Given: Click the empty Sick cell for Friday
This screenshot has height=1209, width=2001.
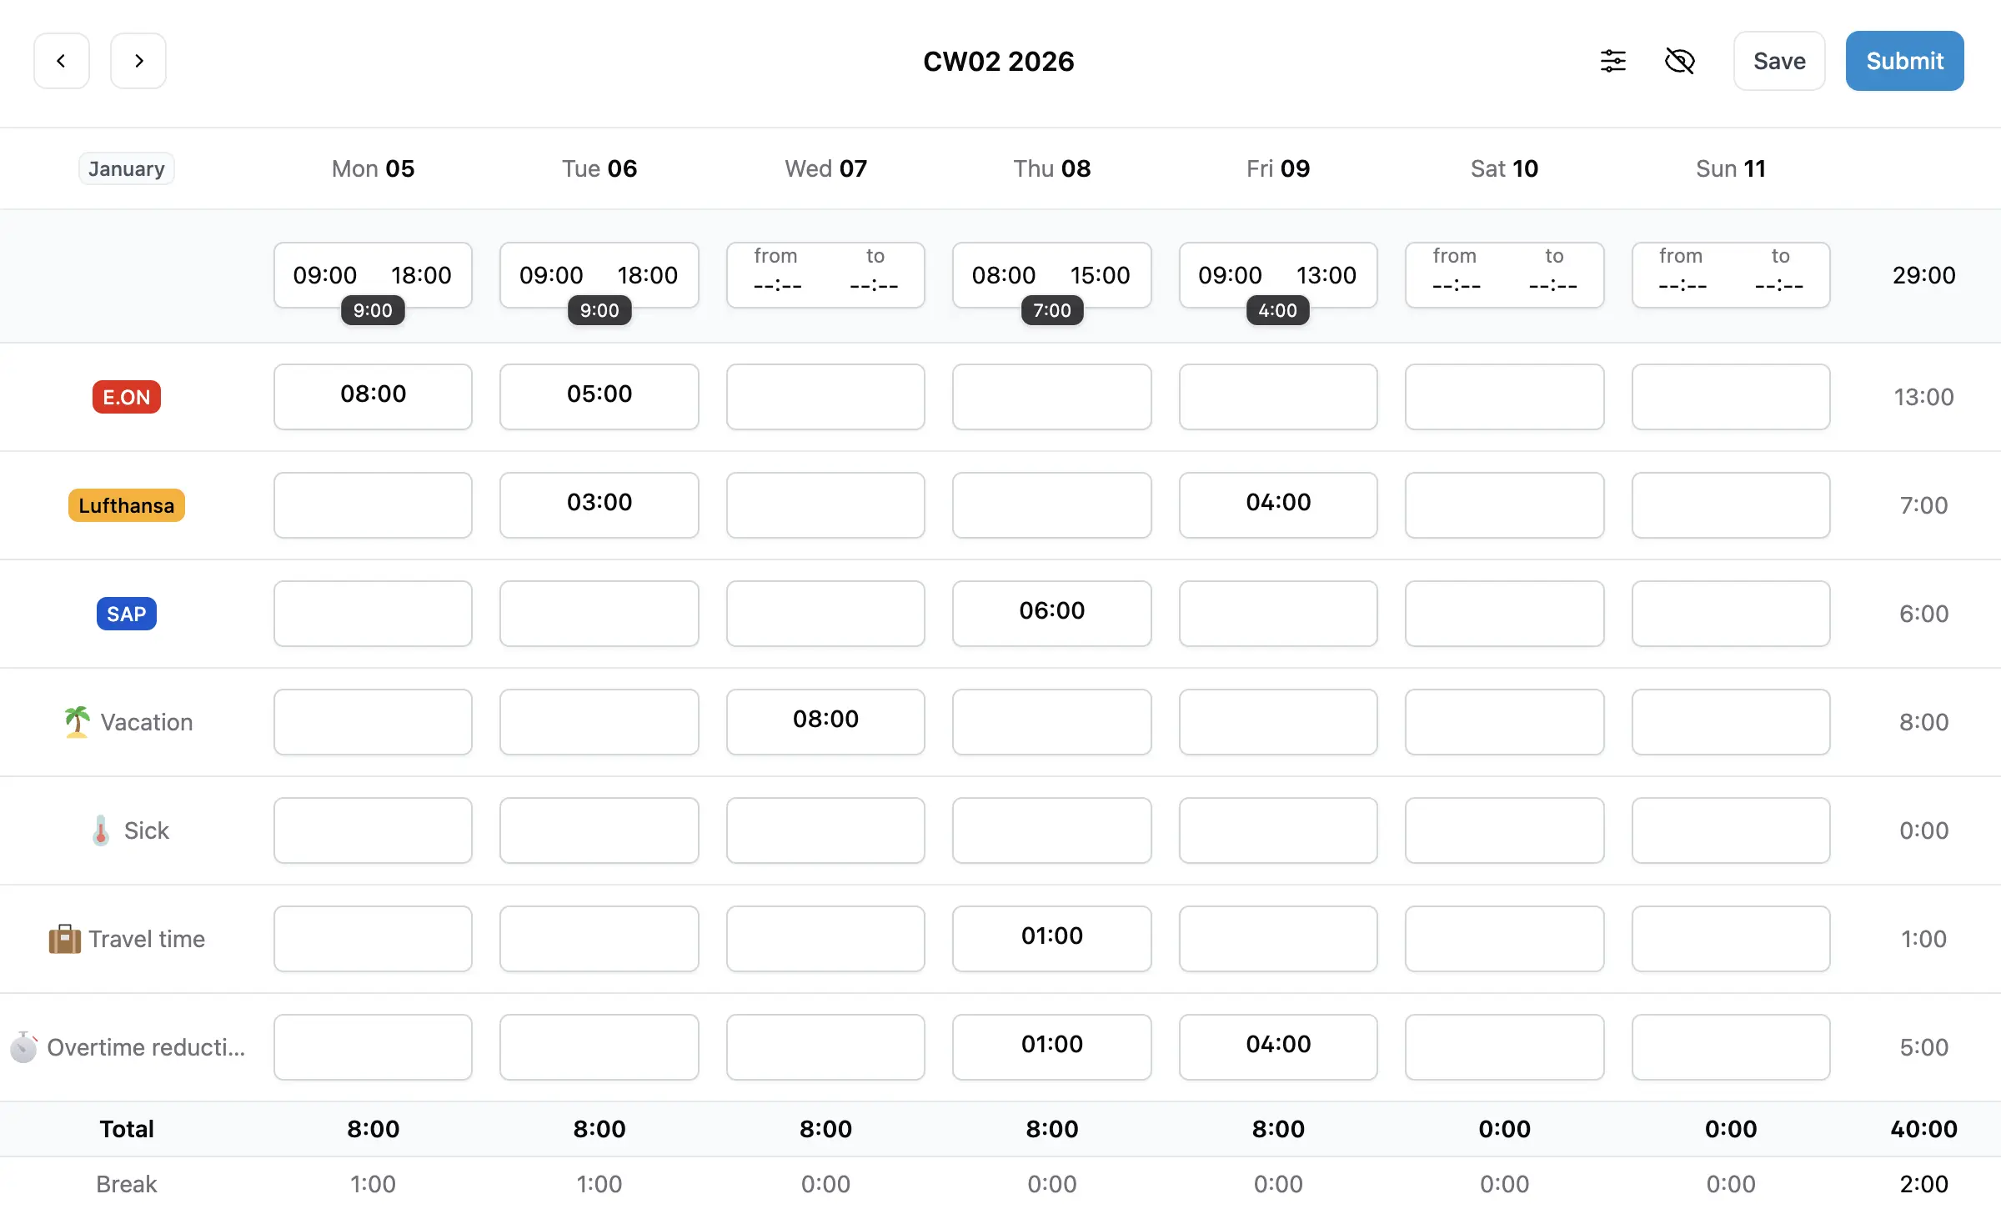Looking at the screenshot, I should (1277, 830).
